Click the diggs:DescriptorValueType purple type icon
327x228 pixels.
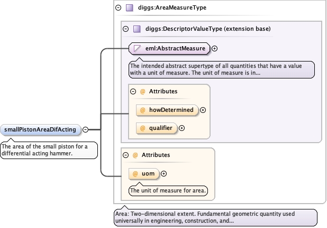(136, 29)
